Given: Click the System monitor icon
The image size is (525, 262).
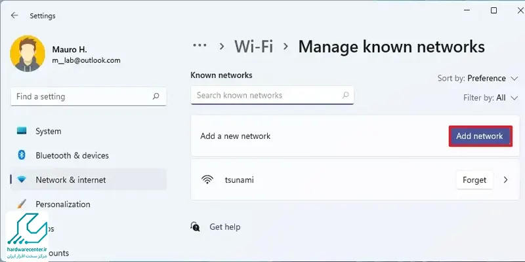Looking at the screenshot, I should point(22,130).
